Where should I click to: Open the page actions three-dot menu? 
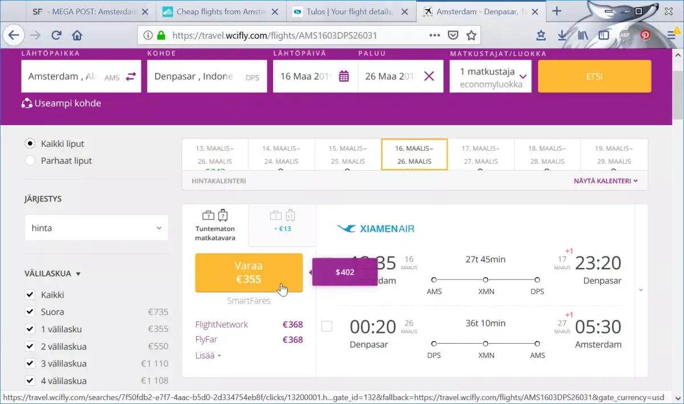tap(434, 35)
